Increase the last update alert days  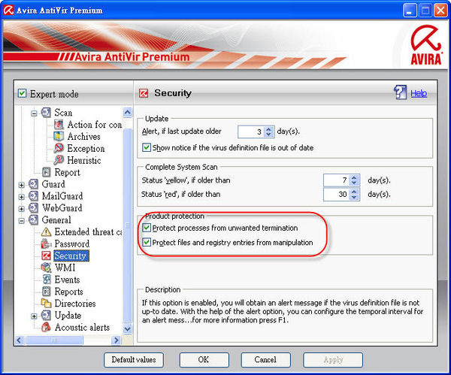pyautogui.click(x=268, y=129)
